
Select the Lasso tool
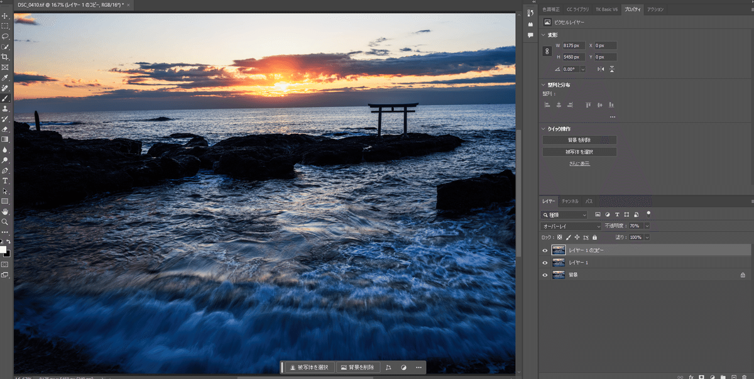(5, 36)
